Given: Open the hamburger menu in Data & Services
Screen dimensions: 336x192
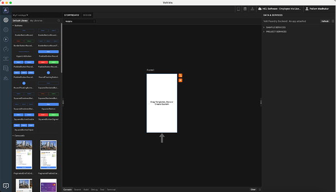Looking at the screenshot, I should pos(333,21).
